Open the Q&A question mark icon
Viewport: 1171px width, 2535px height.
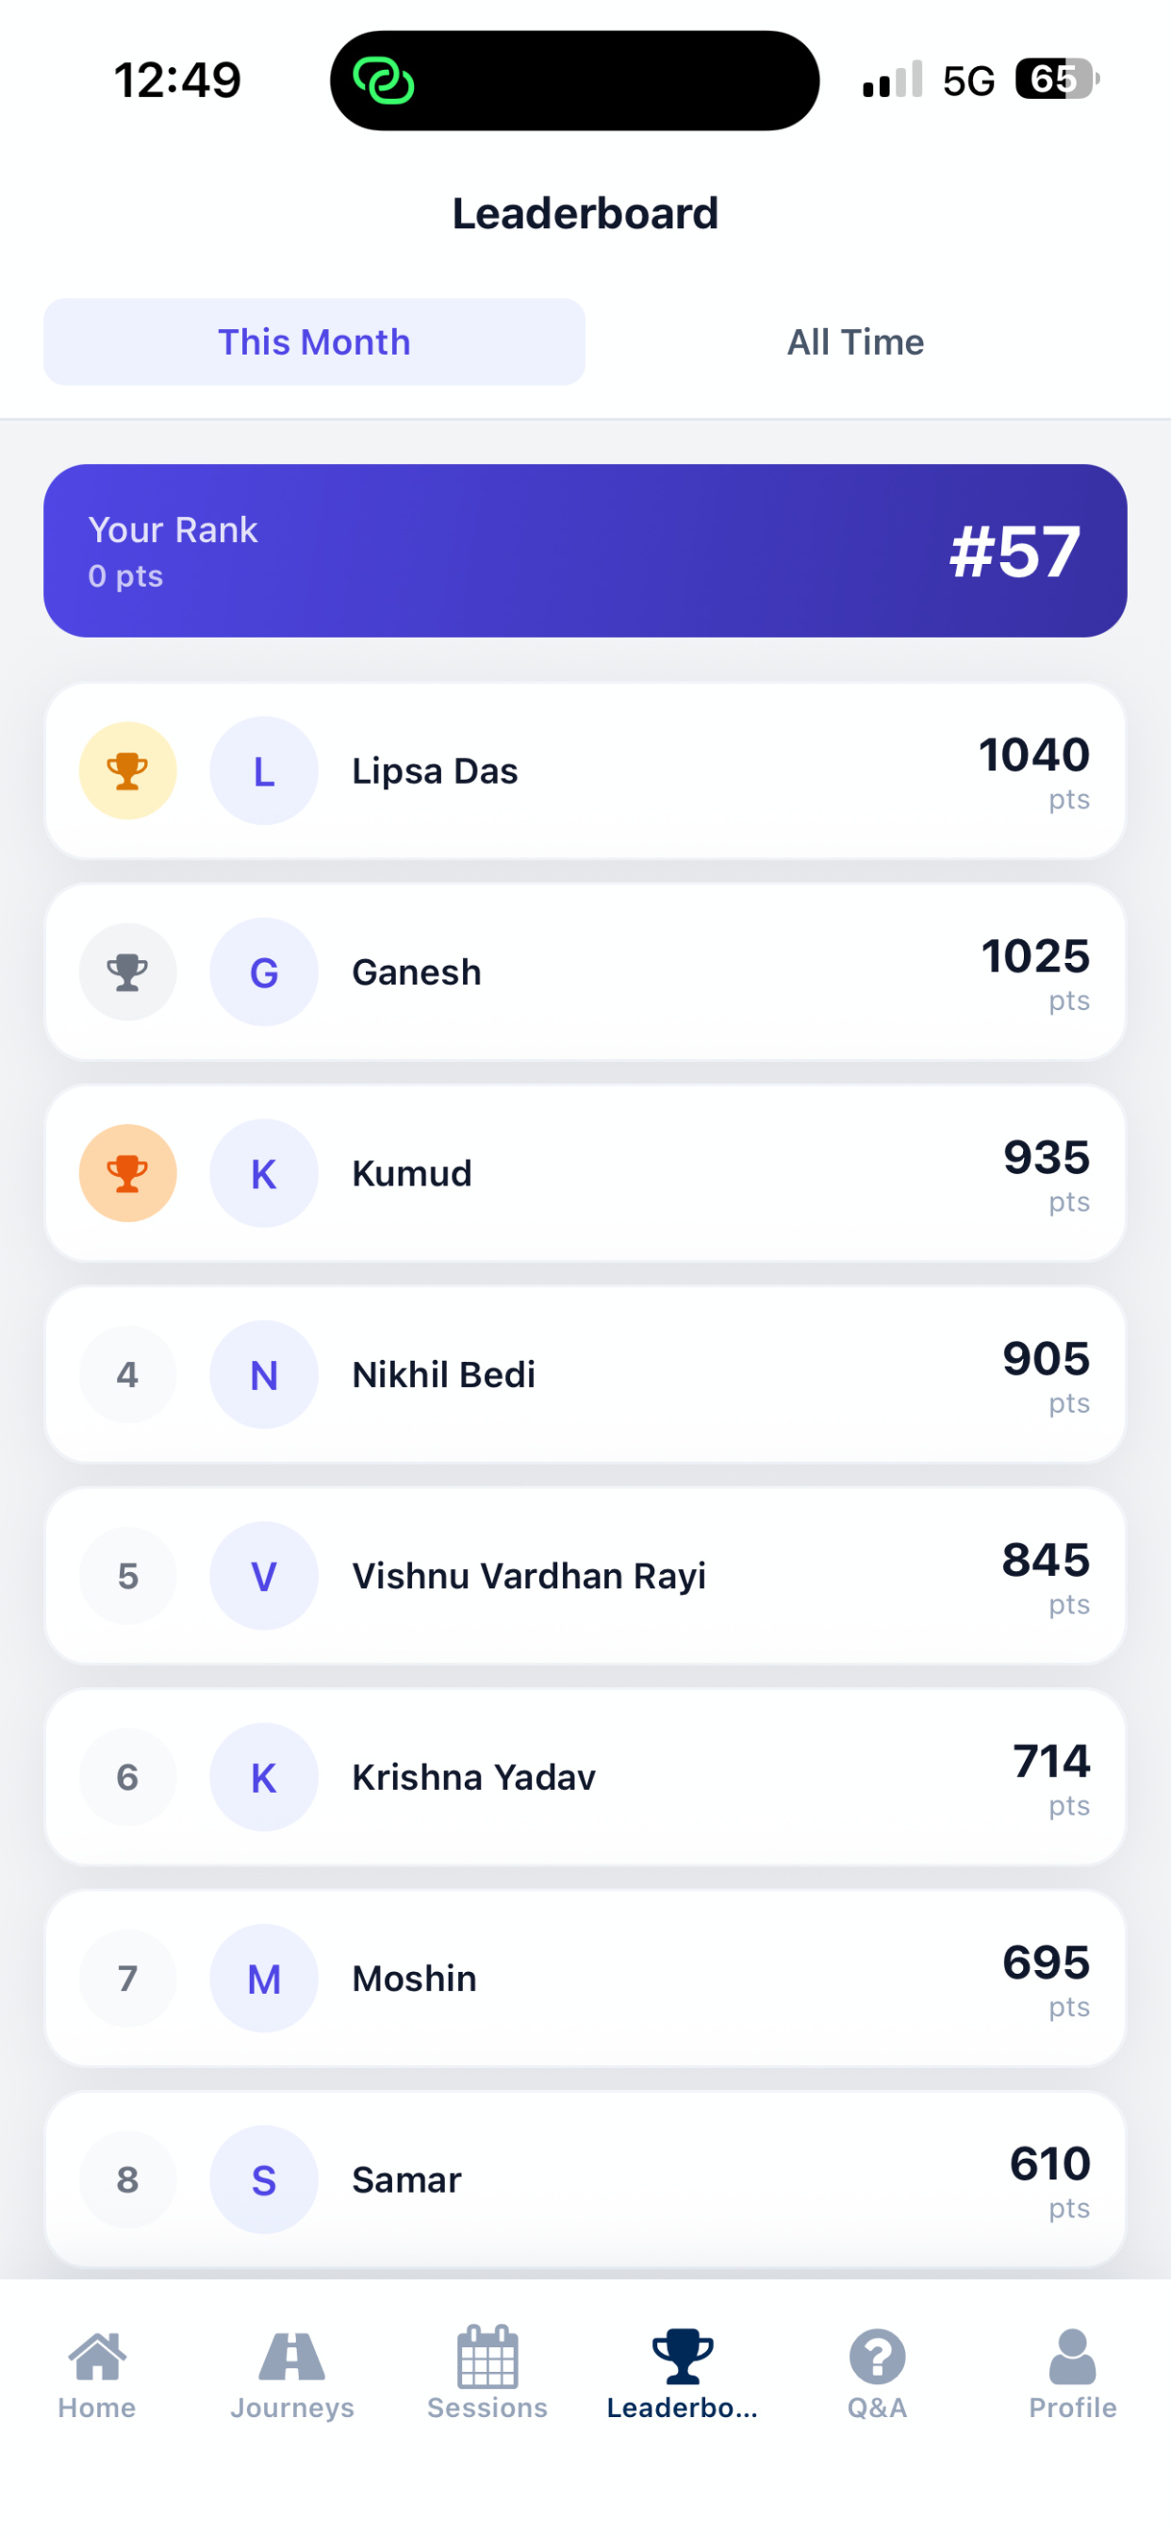tap(877, 2357)
